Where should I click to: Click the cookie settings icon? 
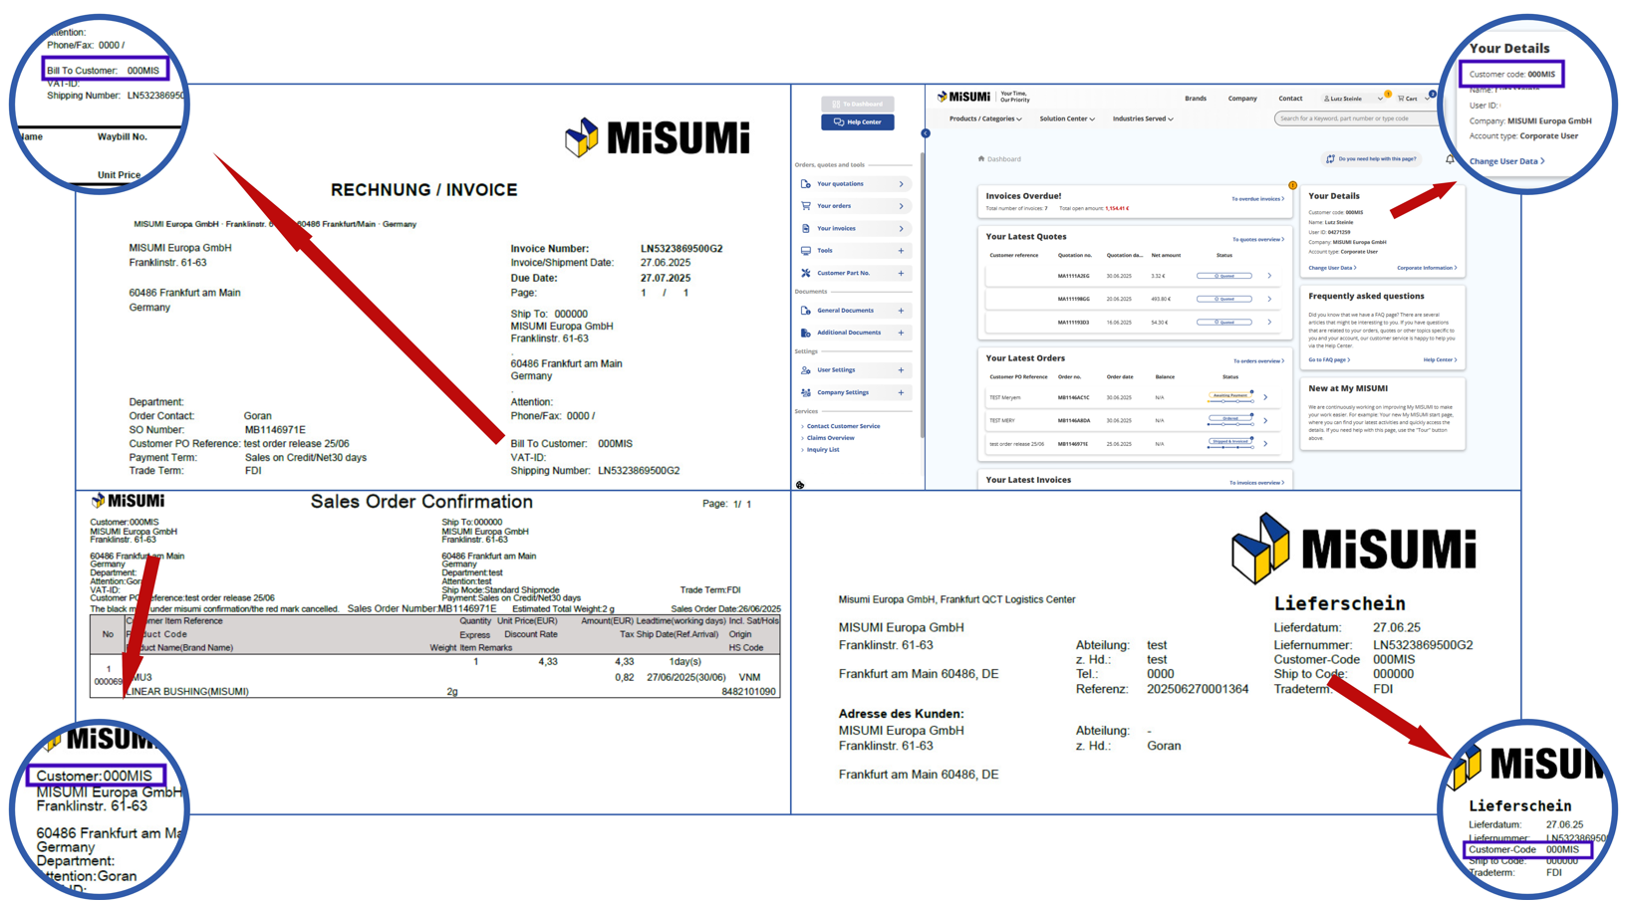click(800, 485)
